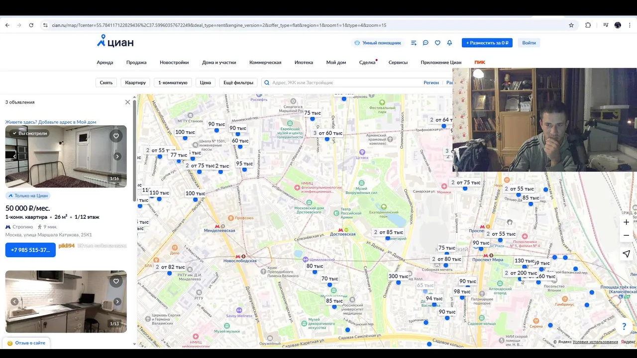Open the help question mark button

[624, 327]
